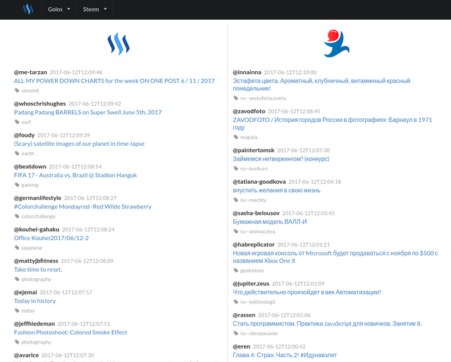Open the author link @beatdown

click(30, 166)
